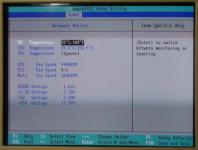This screenshot has height=150, width=198.
Task: Click the help text about switching monitoring
Action: pyautogui.click(x=162, y=48)
